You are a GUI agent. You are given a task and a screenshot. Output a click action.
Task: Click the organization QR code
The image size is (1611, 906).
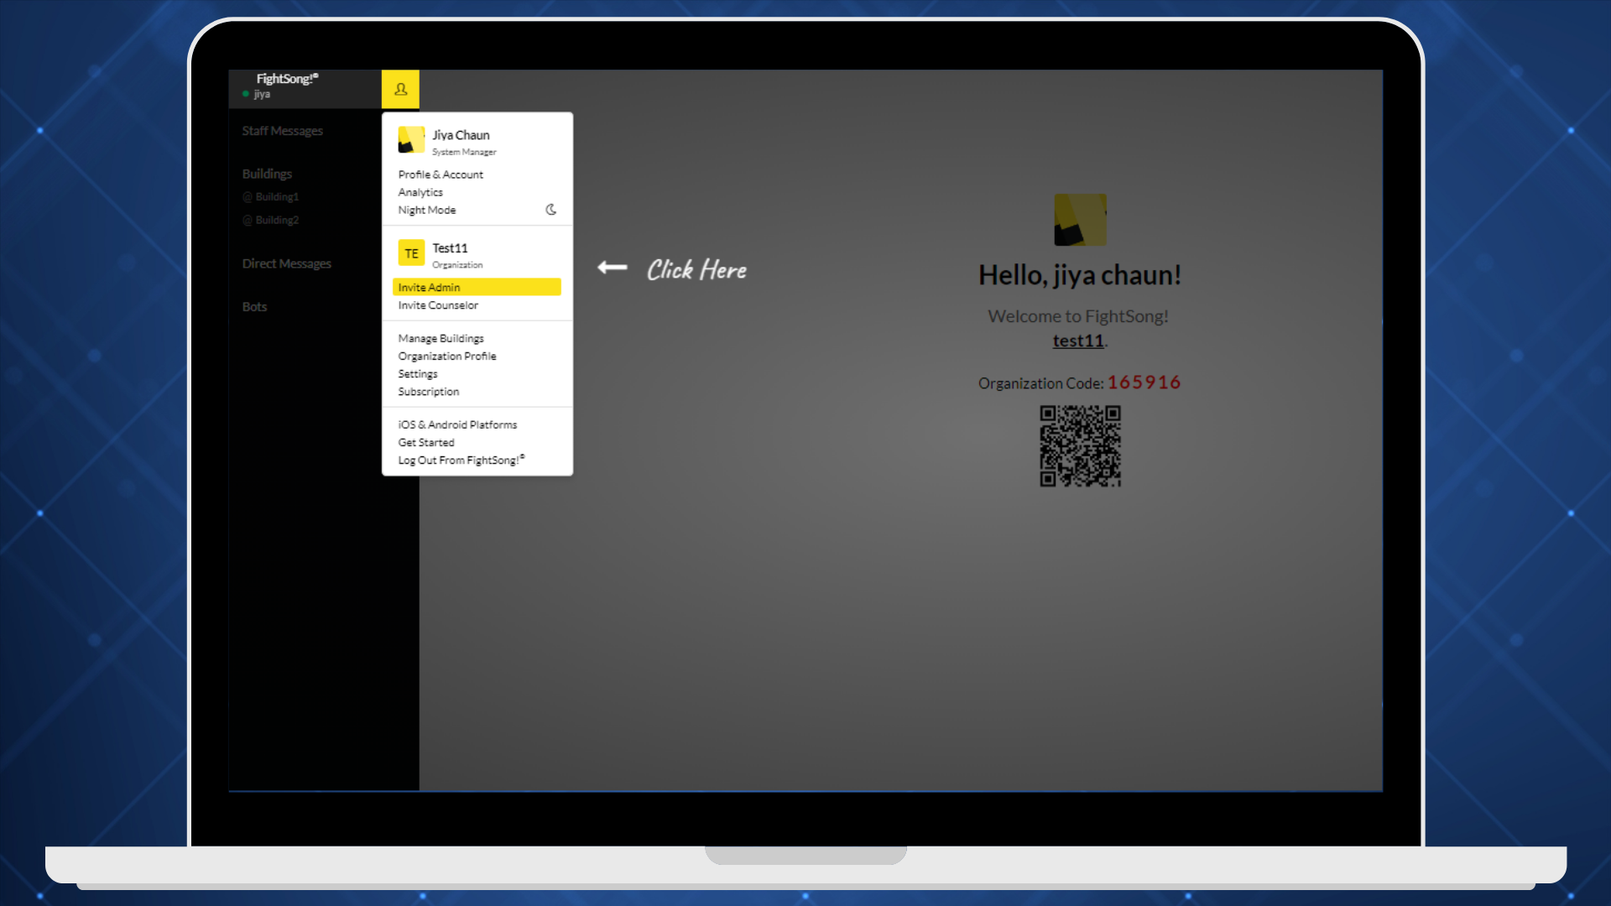[1080, 446]
